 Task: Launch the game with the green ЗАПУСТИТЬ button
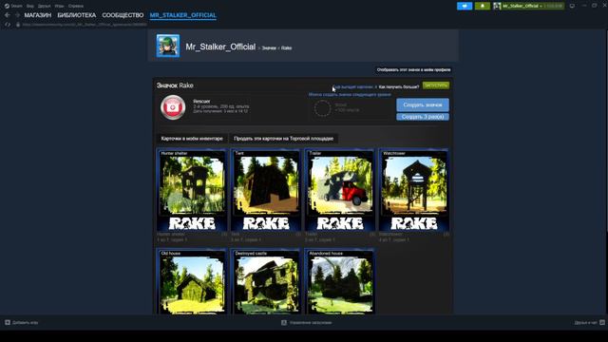pyautogui.click(x=436, y=85)
